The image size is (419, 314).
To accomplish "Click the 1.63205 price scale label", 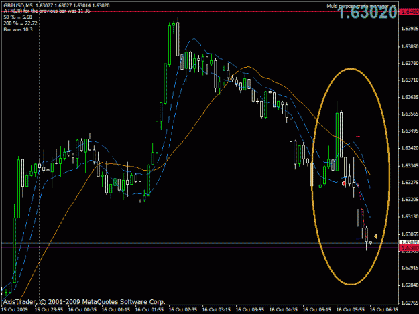I will pos(410,200).
